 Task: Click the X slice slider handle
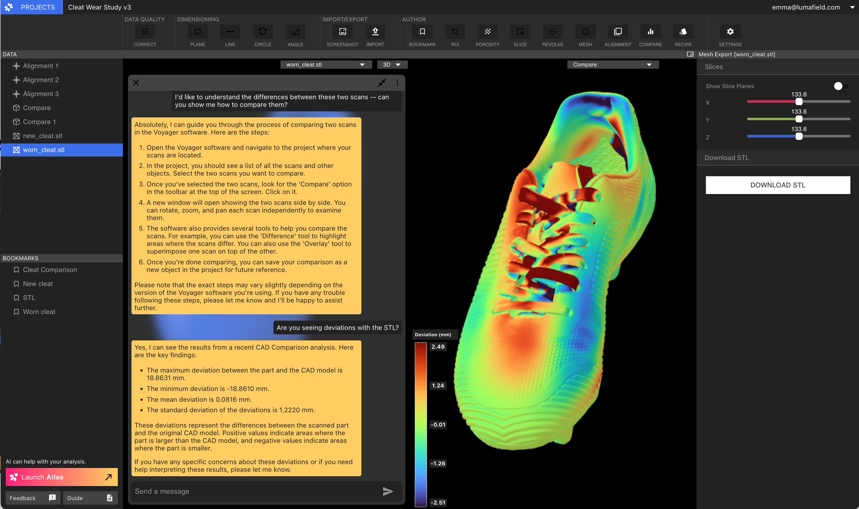pos(799,102)
